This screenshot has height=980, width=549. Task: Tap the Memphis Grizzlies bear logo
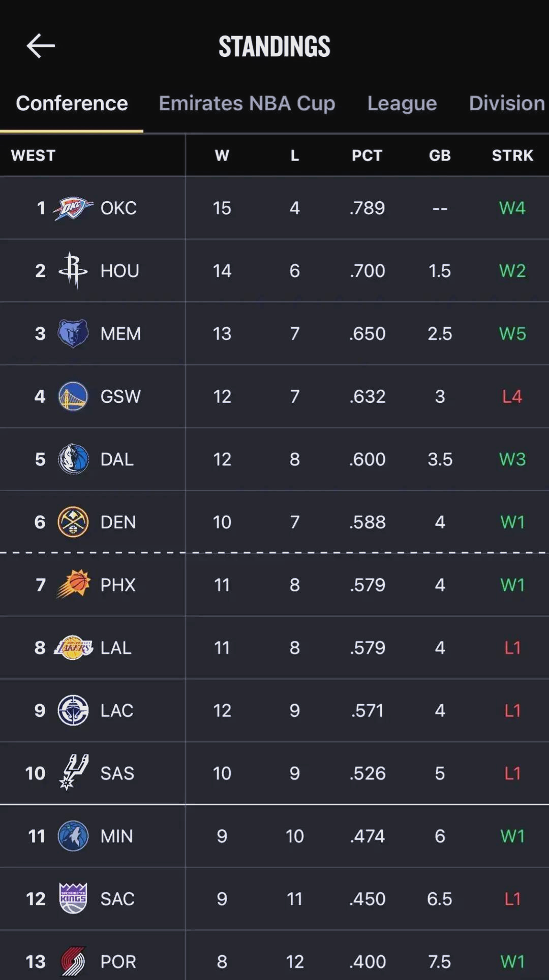click(x=73, y=333)
